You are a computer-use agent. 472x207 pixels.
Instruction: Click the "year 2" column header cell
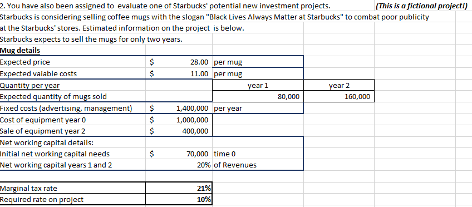[339, 86]
